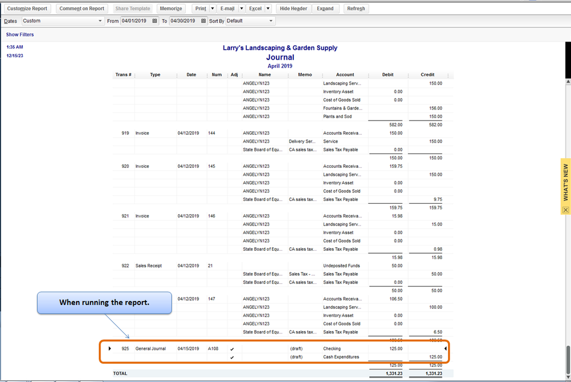Close the What's New side tab
The width and height of the screenshot is (571, 382).
(x=565, y=210)
